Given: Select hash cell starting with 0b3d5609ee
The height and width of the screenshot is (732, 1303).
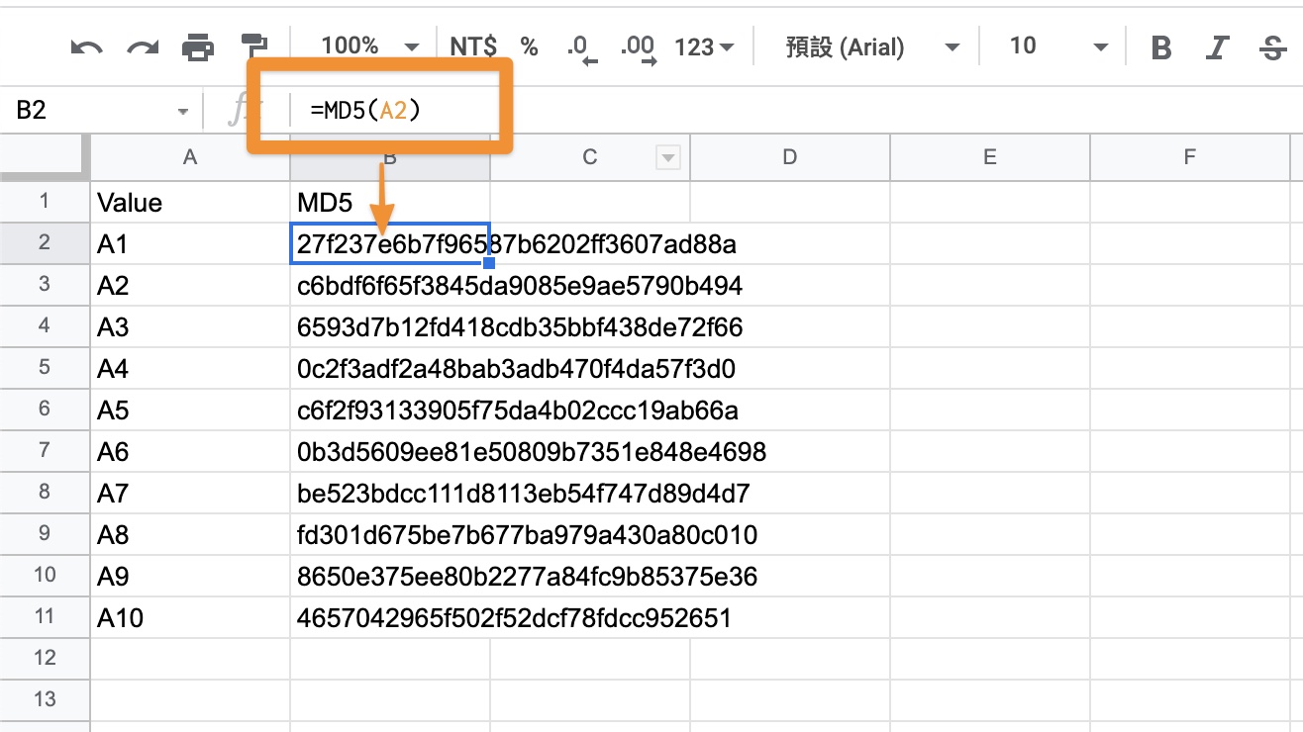Looking at the screenshot, I should (390, 452).
